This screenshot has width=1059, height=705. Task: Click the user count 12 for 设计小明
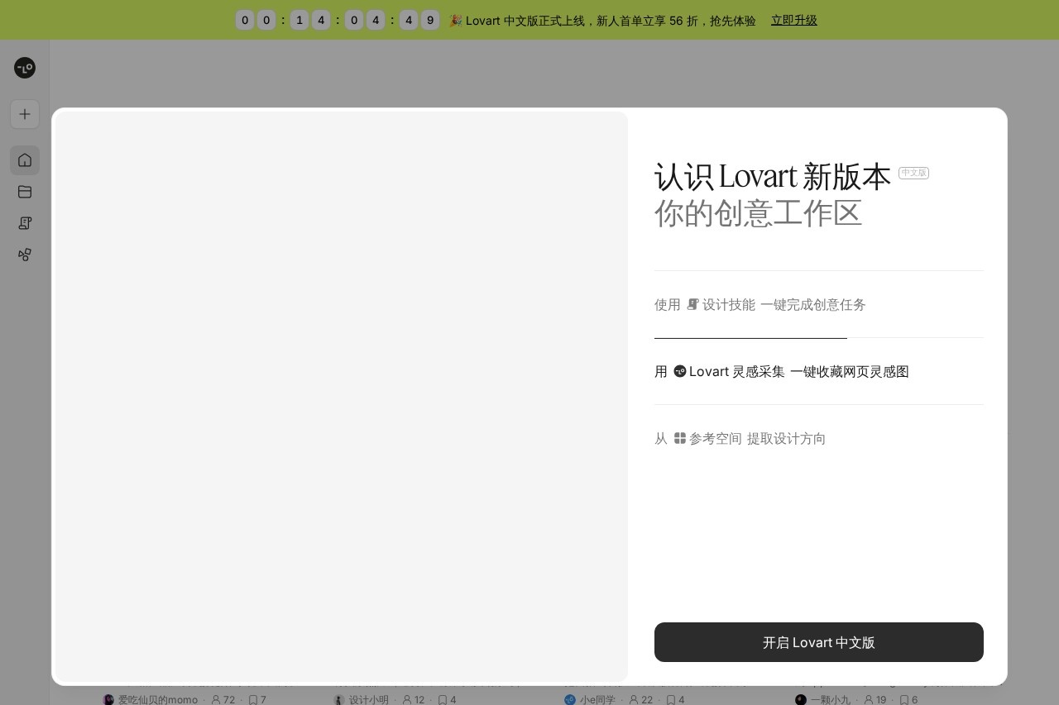[x=414, y=700]
